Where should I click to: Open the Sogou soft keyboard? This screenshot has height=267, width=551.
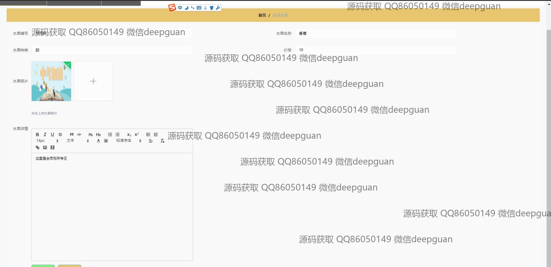point(199,8)
